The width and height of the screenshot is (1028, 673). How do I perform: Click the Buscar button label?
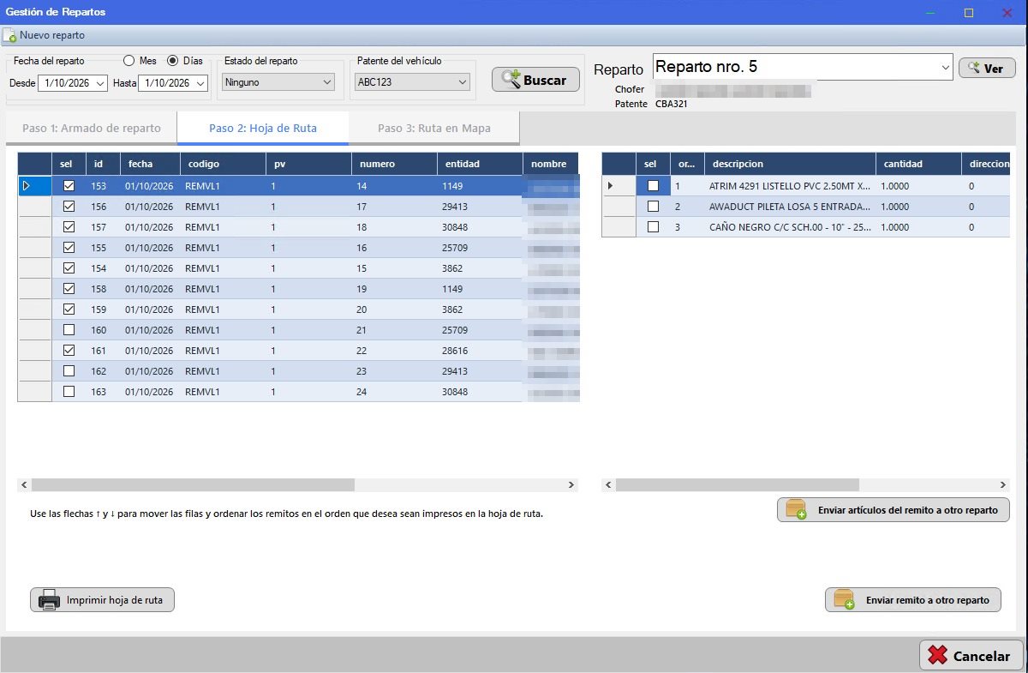[x=545, y=81]
